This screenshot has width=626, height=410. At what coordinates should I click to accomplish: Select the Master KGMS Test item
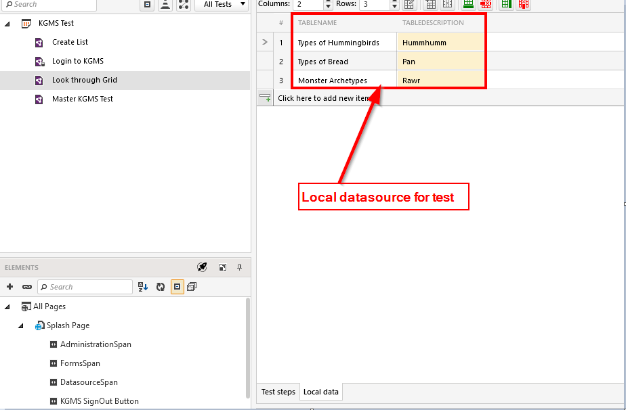(82, 99)
